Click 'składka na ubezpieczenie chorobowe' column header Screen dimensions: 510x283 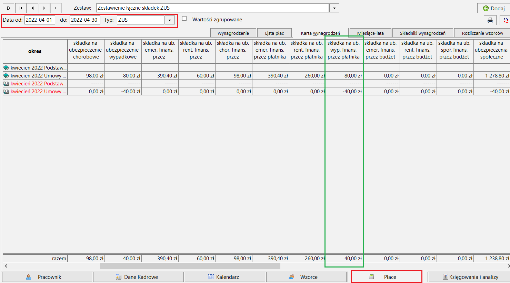pyautogui.click(x=86, y=51)
